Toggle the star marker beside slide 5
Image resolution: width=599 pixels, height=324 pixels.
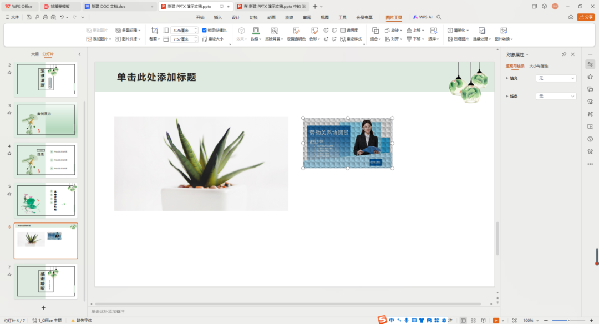pyautogui.click(x=9, y=194)
